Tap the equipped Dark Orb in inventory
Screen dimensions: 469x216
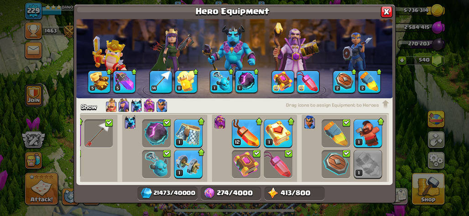(156, 133)
